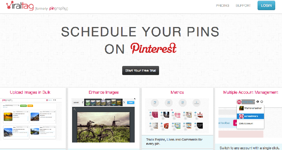Click the blue Apply button in editor

tap(130, 102)
